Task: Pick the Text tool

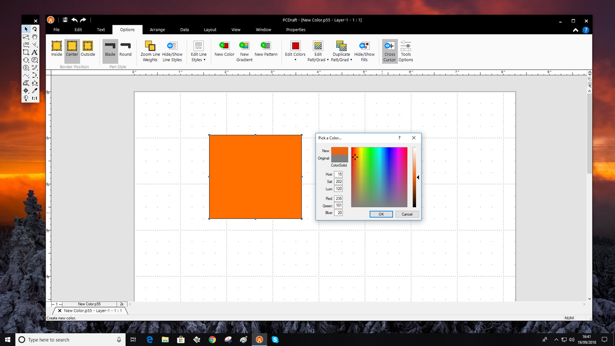Action: (x=35, y=52)
